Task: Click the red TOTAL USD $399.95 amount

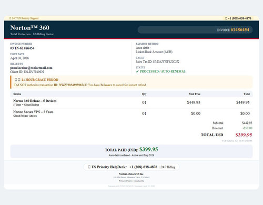Action: pyautogui.click(x=244, y=135)
